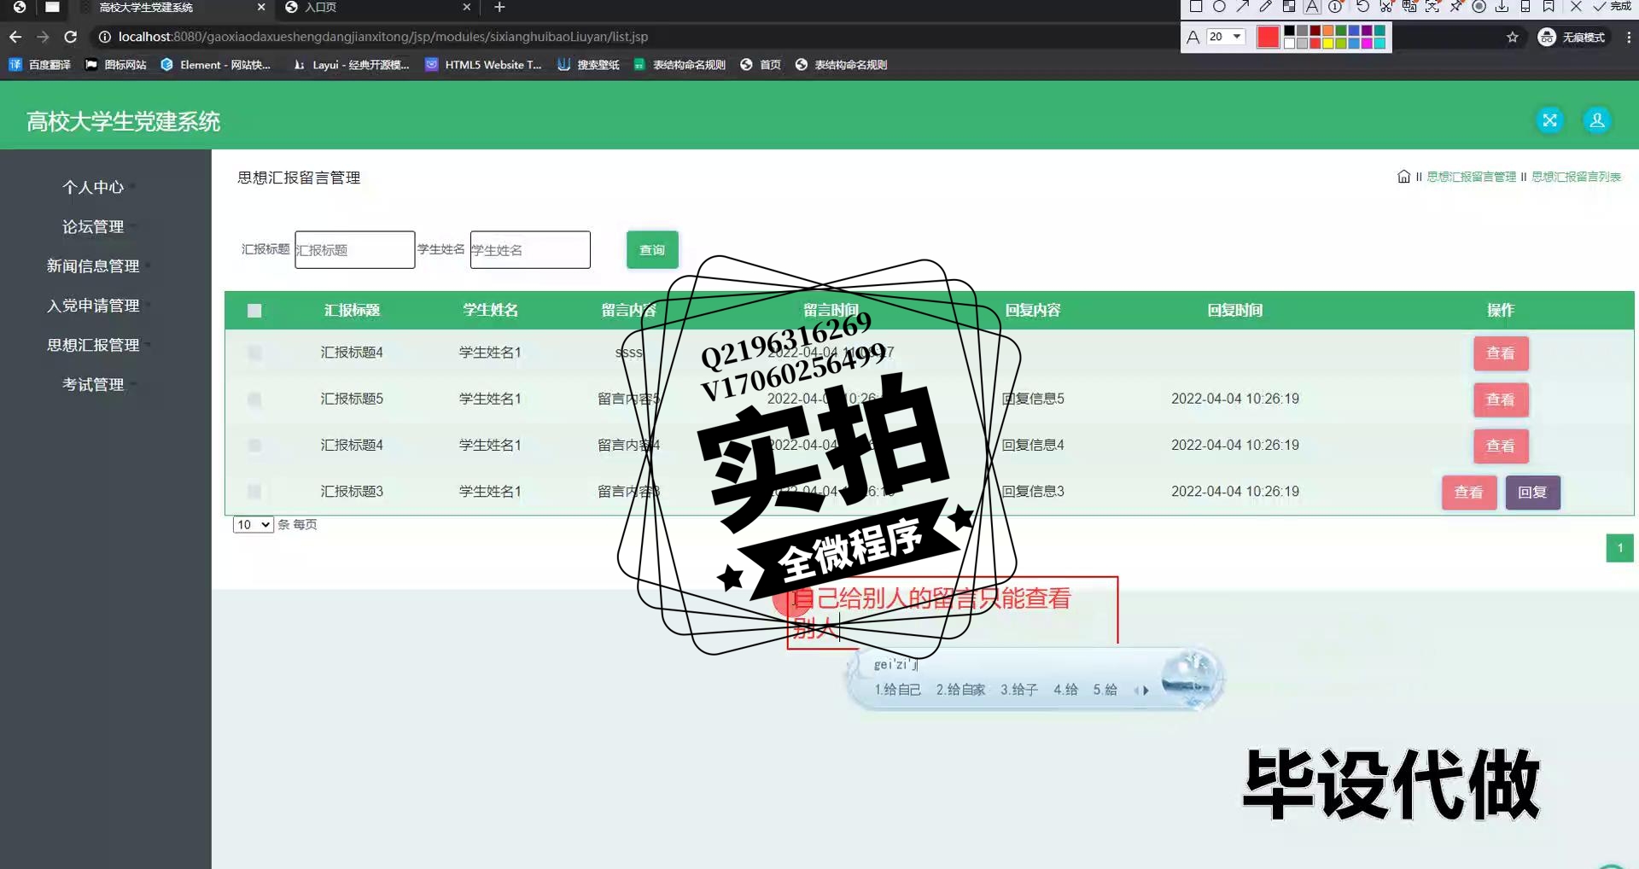Open the 百度翻译 bookmark
The height and width of the screenshot is (869, 1639).
pyautogui.click(x=40, y=64)
